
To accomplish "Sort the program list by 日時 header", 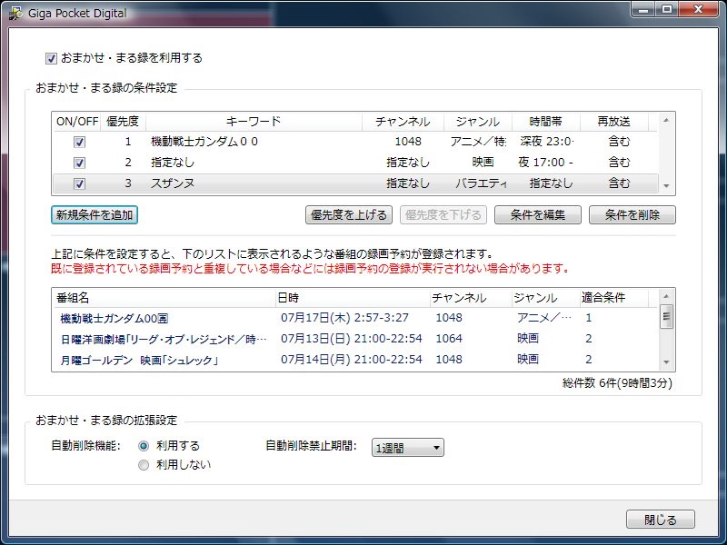I will tap(352, 298).
